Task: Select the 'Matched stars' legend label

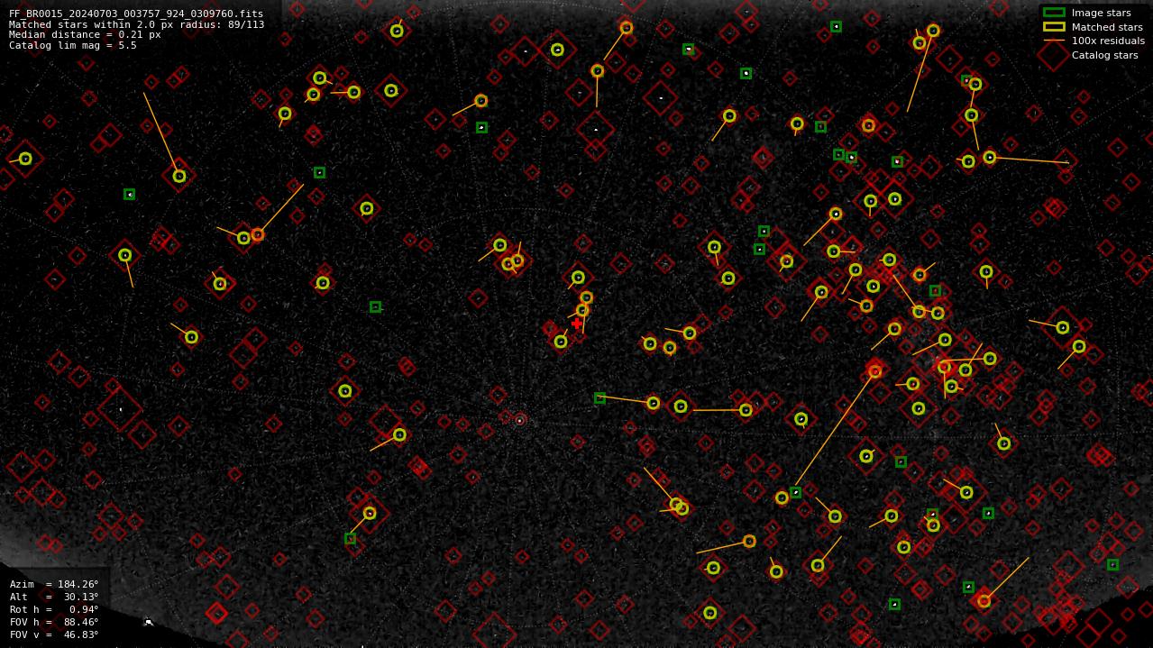Action: tap(1107, 27)
